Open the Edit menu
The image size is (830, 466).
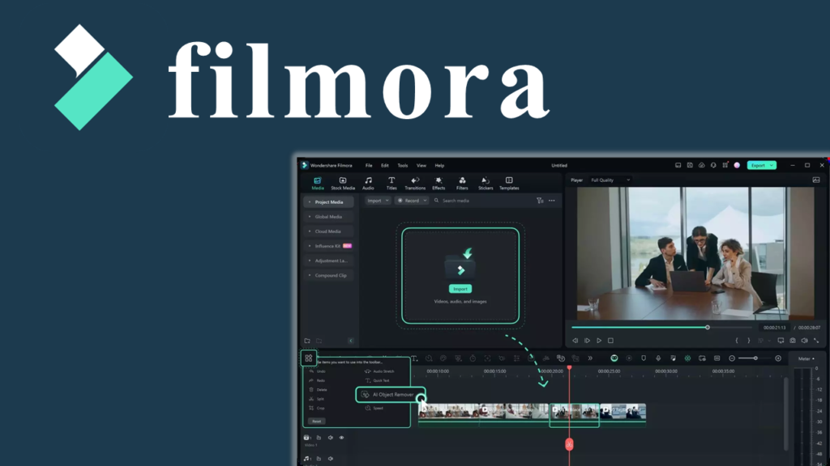[x=385, y=165]
